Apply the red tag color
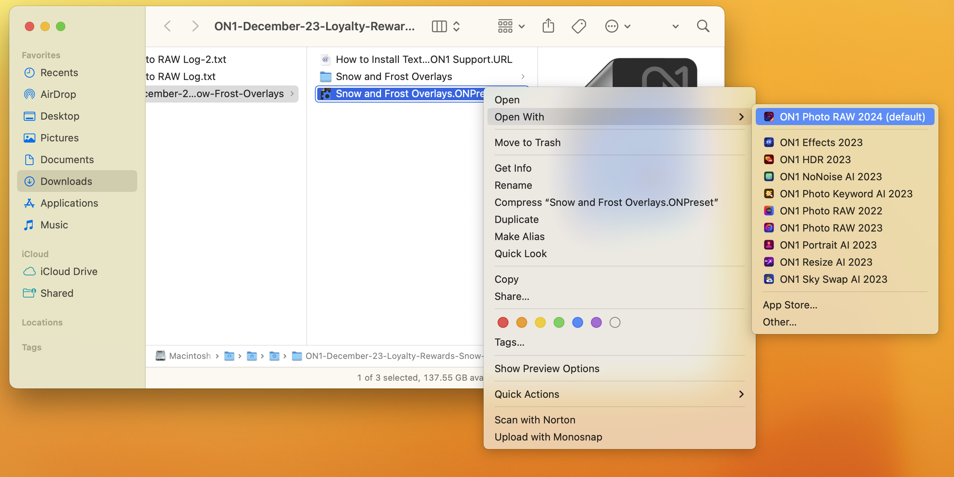This screenshot has height=477, width=954. 503,322
